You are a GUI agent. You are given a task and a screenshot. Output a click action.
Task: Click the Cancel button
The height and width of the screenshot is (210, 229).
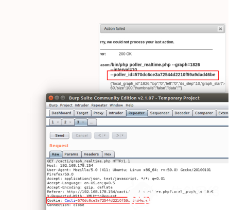click(82, 135)
